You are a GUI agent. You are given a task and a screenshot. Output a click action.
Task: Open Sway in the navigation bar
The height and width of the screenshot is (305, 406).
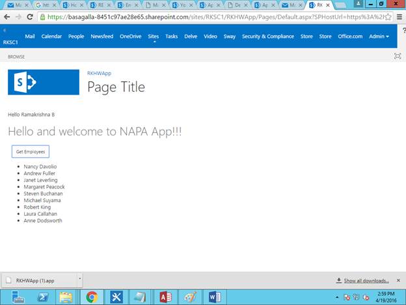click(x=230, y=36)
